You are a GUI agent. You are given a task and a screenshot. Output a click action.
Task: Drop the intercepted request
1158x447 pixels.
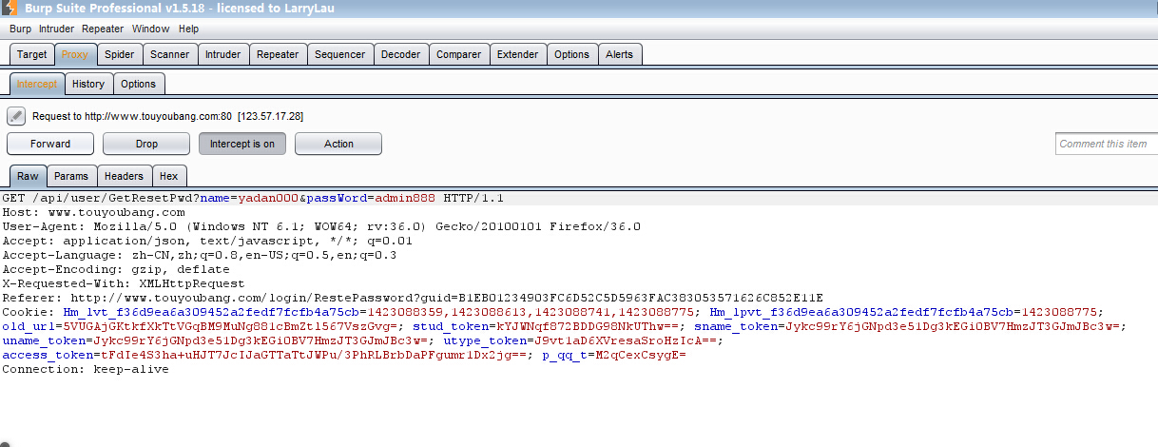coord(146,144)
